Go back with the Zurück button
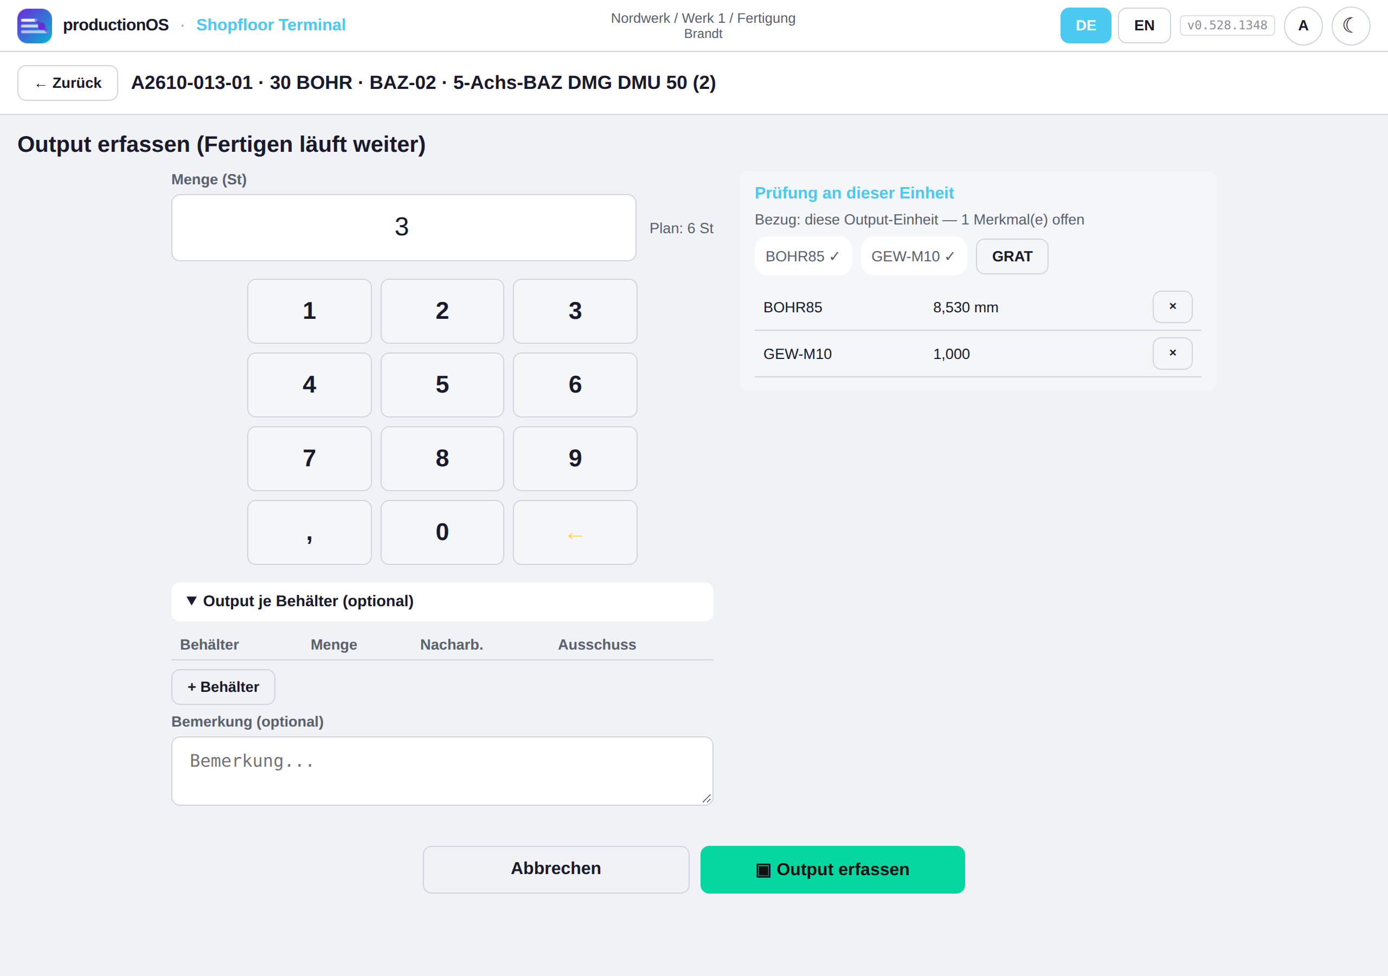 pyautogui.click(x=68, y=83)
